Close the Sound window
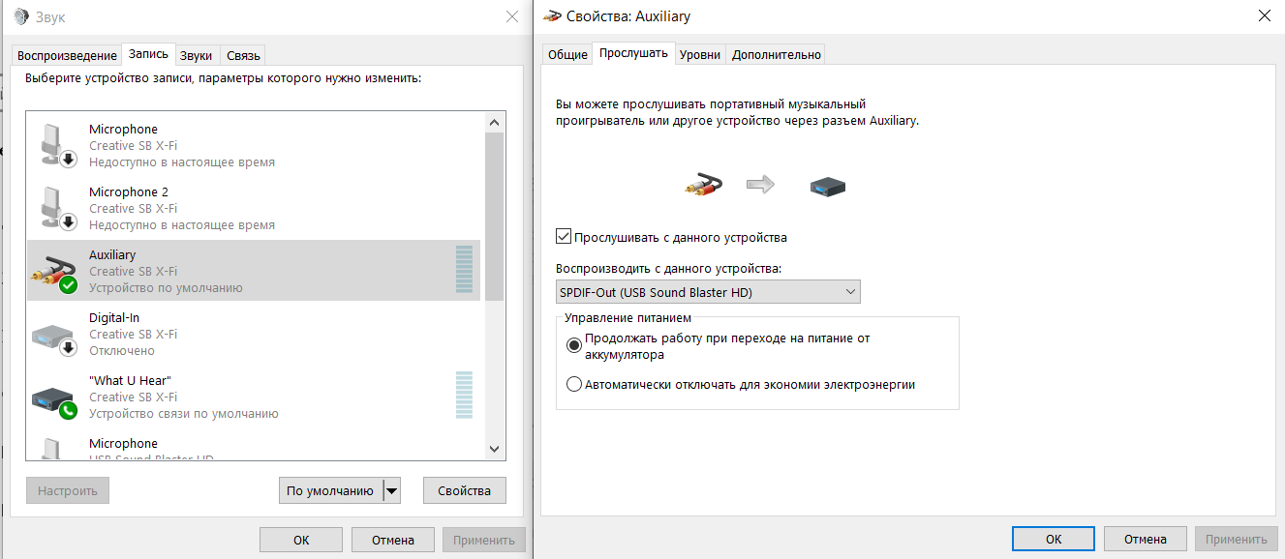 [512, 16]
